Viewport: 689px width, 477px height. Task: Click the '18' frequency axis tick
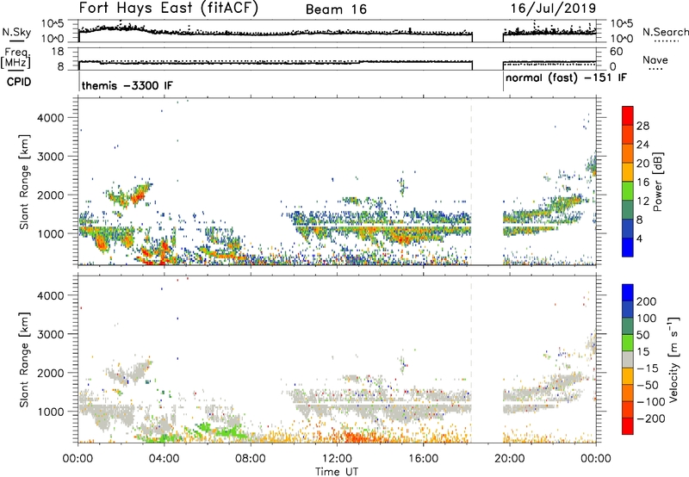point(58,52)
